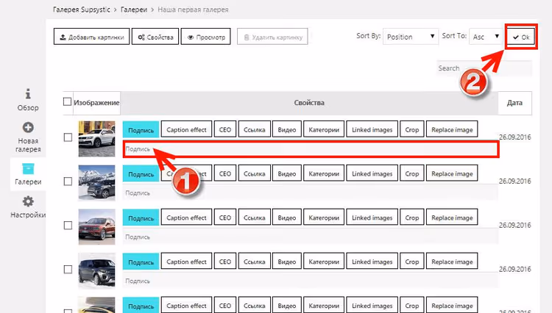Select Подпись tab in third image row

[141, 217]
